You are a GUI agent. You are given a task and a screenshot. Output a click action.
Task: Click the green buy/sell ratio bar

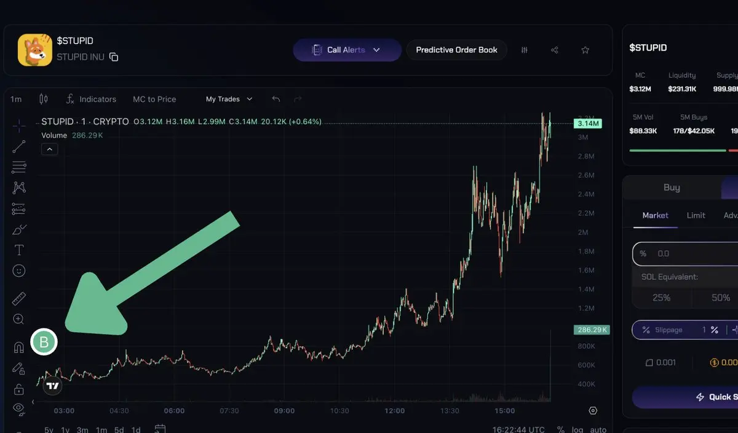[x=678, y=150]
